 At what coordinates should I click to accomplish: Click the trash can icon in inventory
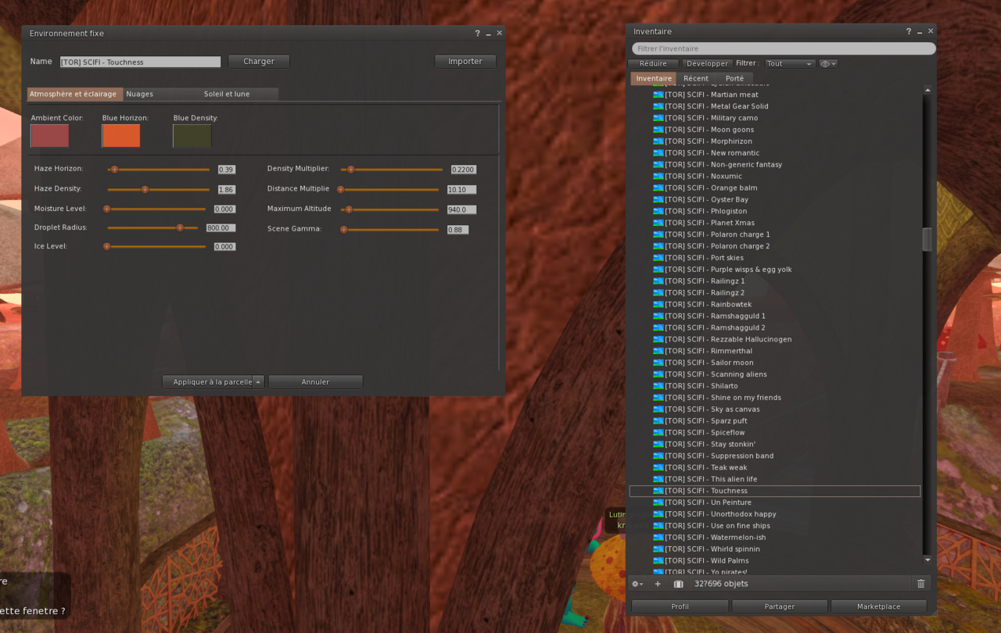click(920, 584)
